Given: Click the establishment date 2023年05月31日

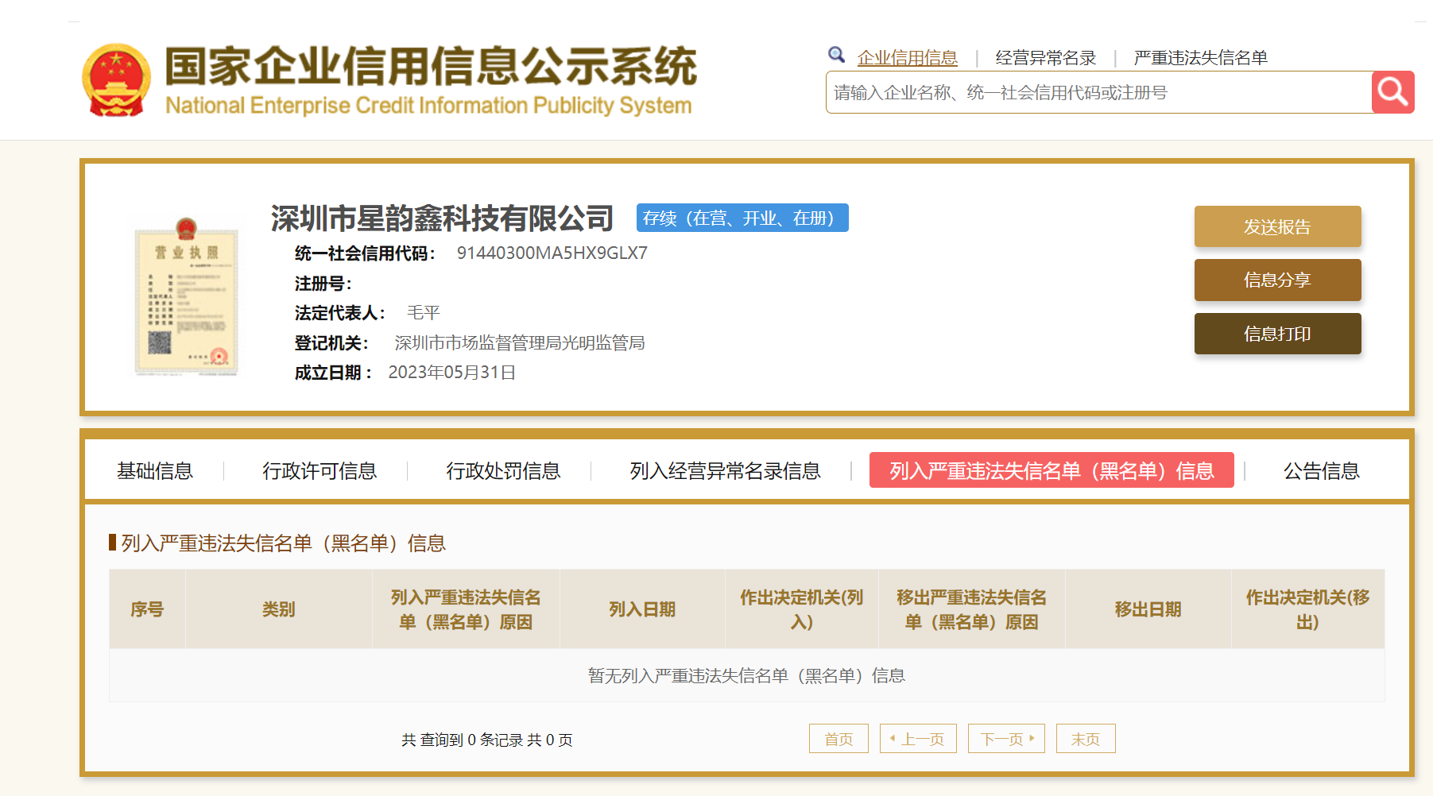Looking at the screenshot, I should (x=451, y=373).
